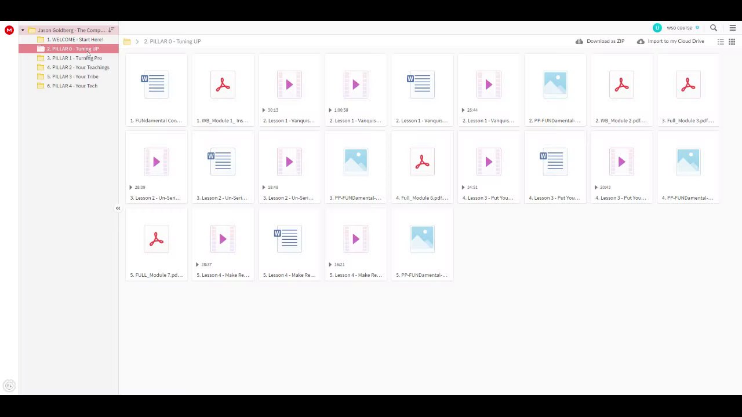Screen dimensions: 742x417
Task: Select the 18:48 Lesson 2 video file
Action: (x=289, y=169)
